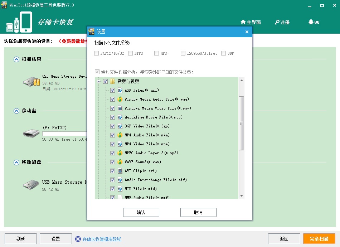Toggle HFS+ file system checkbox
The image size is (340, 247).
[x=156, y=53]
